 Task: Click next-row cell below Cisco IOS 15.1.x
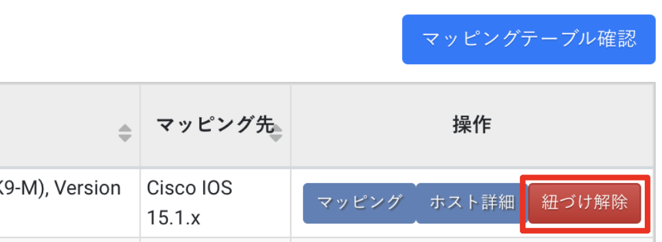tap(216, 240)
